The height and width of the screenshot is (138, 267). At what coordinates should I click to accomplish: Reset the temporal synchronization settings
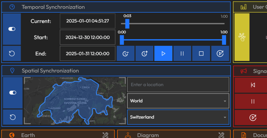(12, 54)
